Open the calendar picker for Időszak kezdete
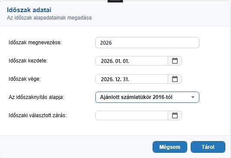The image size is (231, 158). click(x=175, y=61)
